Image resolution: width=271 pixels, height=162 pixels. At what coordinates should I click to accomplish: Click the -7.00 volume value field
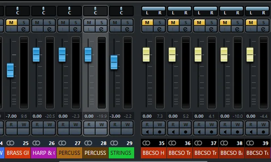point(12,116)
